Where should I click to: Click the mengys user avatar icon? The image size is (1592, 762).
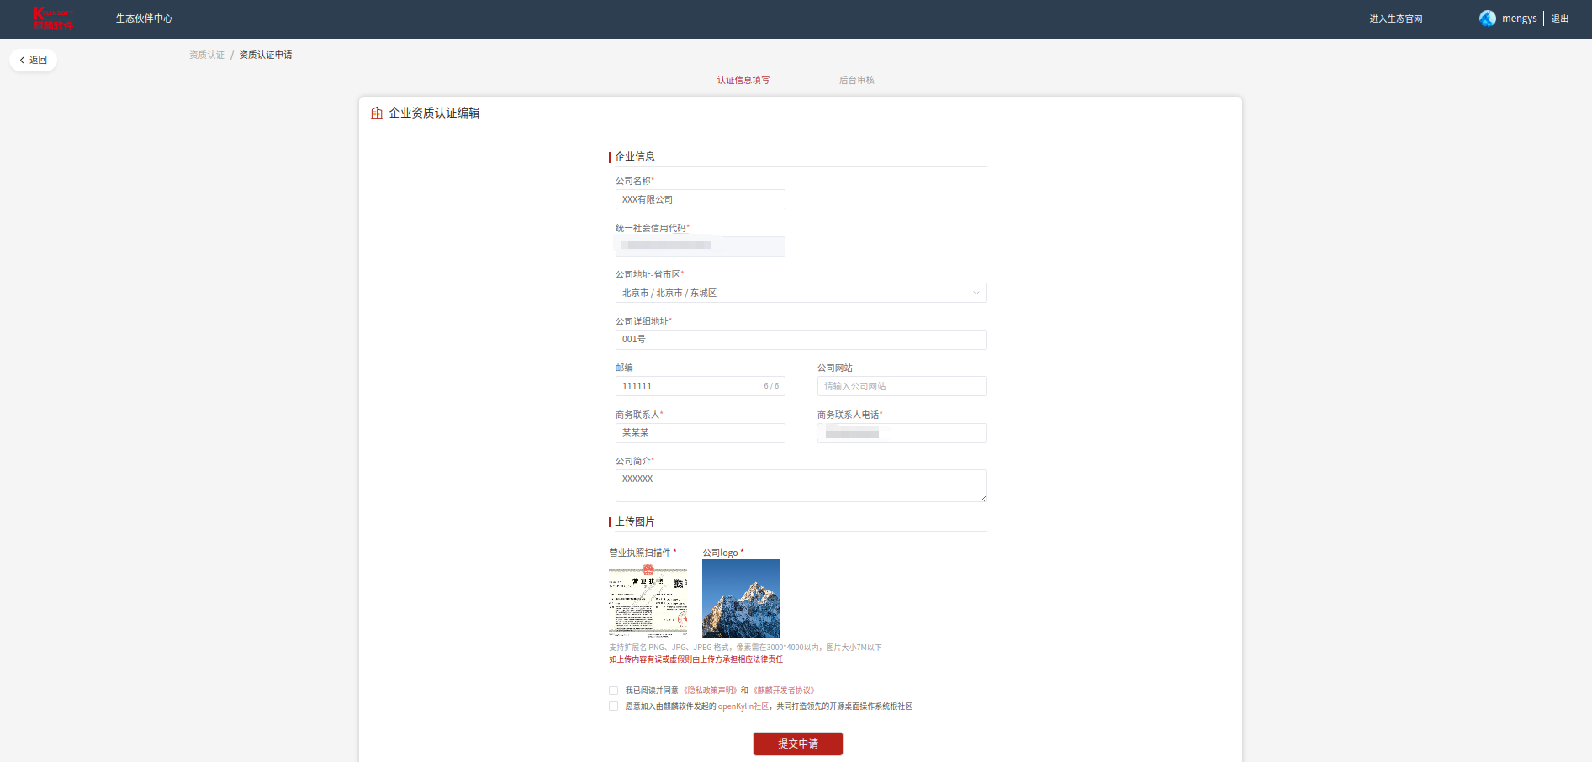1487,19
